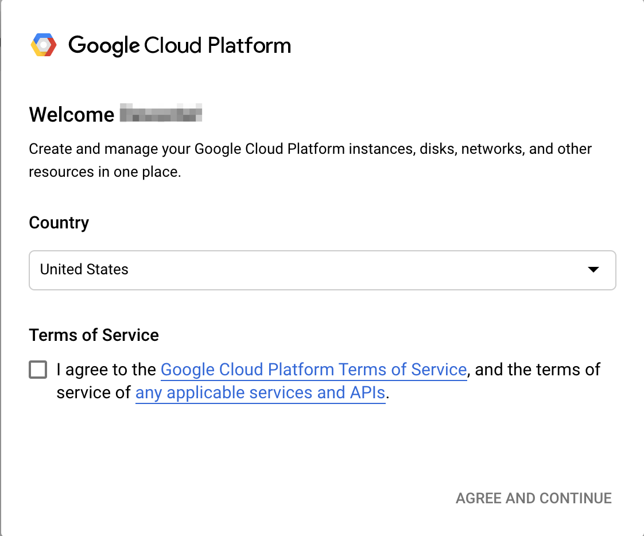Open Google Cloud Platform Terms of Service link
The image size is (644, 536).
313,369
